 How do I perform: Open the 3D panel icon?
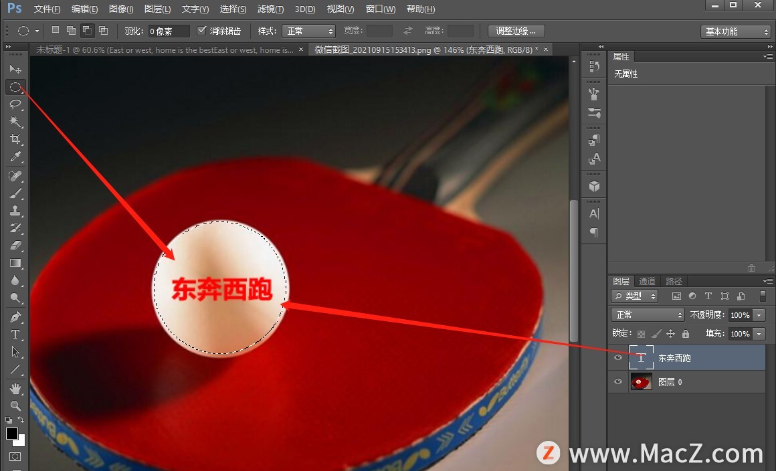coord(594,186)
